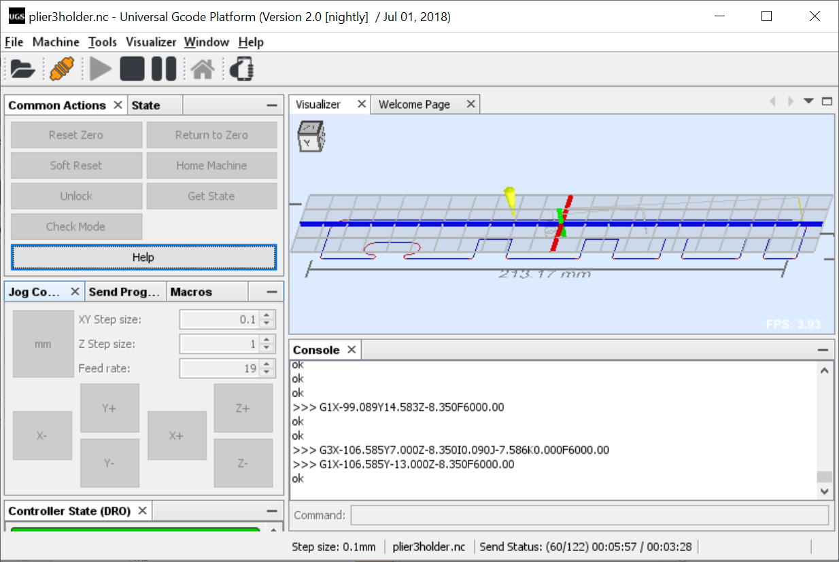
Task: Jog with the Z- button
Action: [x=243, y=463]
